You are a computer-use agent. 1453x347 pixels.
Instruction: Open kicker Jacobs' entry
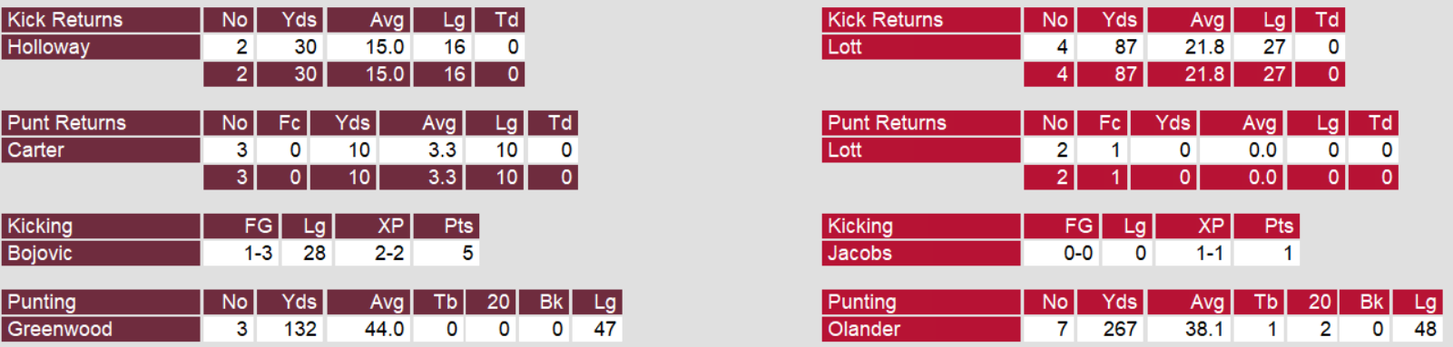point(859,254)
